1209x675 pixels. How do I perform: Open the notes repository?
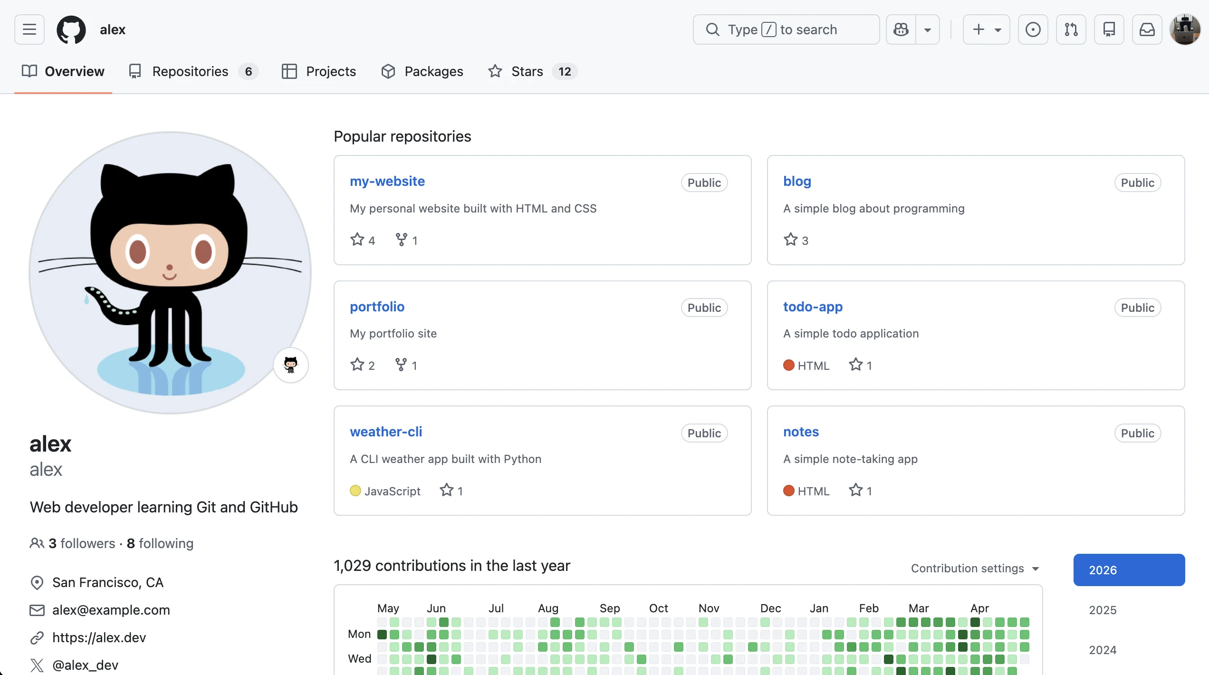801,432
